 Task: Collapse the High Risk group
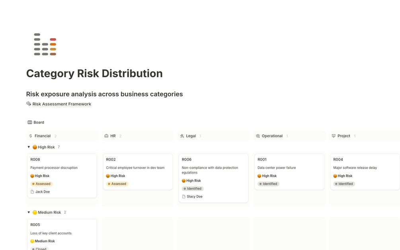(x=29, y=147)
